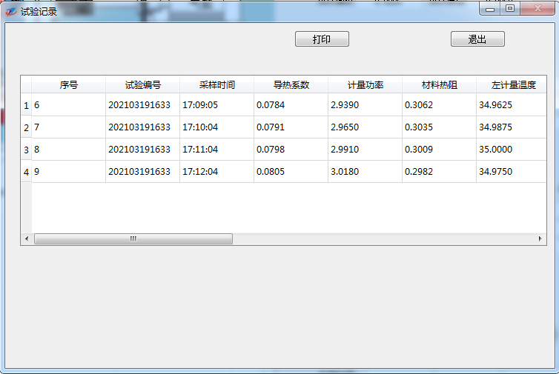
Task: Click the horizontal scrollbar left arrow
Action: click(27, 239)
